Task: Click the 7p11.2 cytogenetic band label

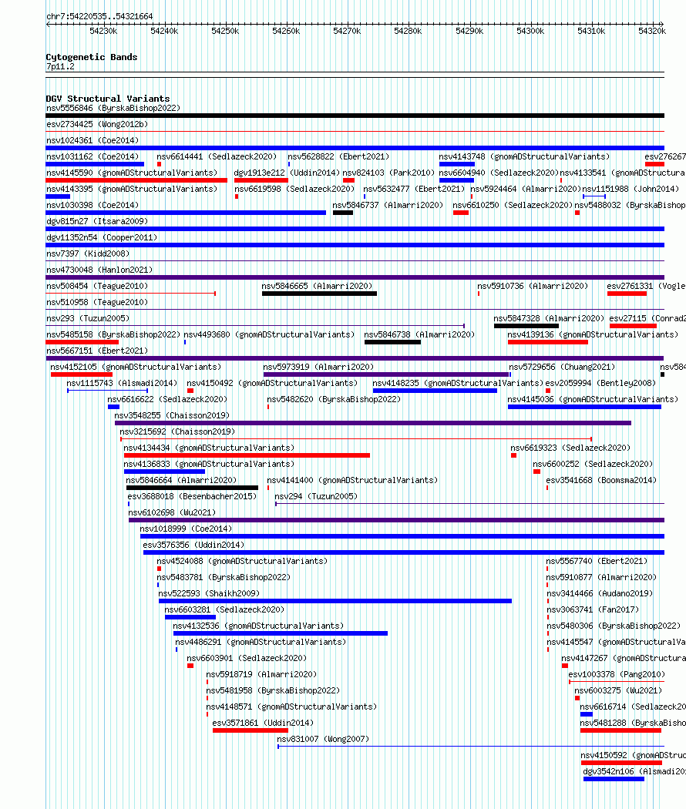Action: tap(60, 67)
